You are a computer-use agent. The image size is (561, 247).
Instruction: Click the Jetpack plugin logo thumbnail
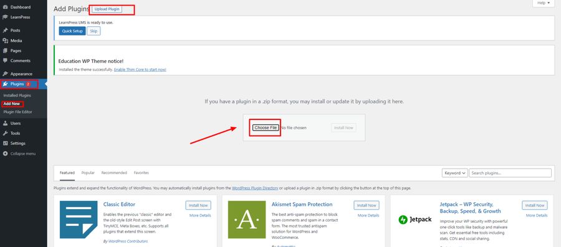click(415, 220)
